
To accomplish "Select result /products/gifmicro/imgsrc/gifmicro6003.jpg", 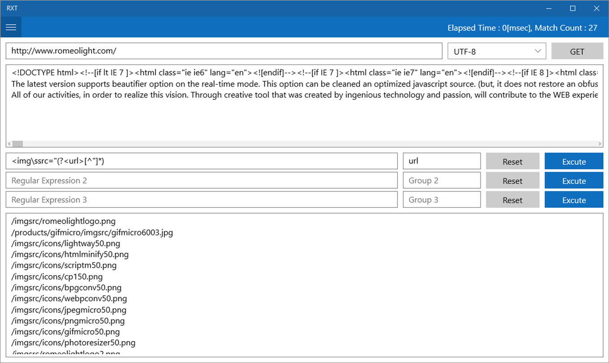I will (x=92, y=232).
